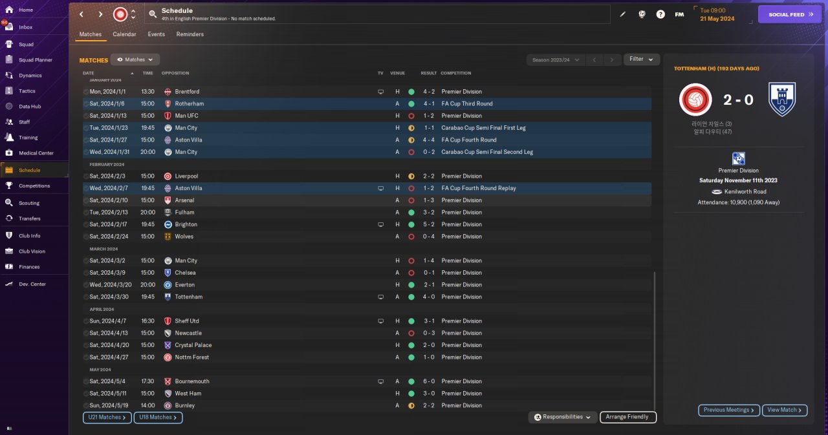Open Squad Planner icon

coord(9,60)
